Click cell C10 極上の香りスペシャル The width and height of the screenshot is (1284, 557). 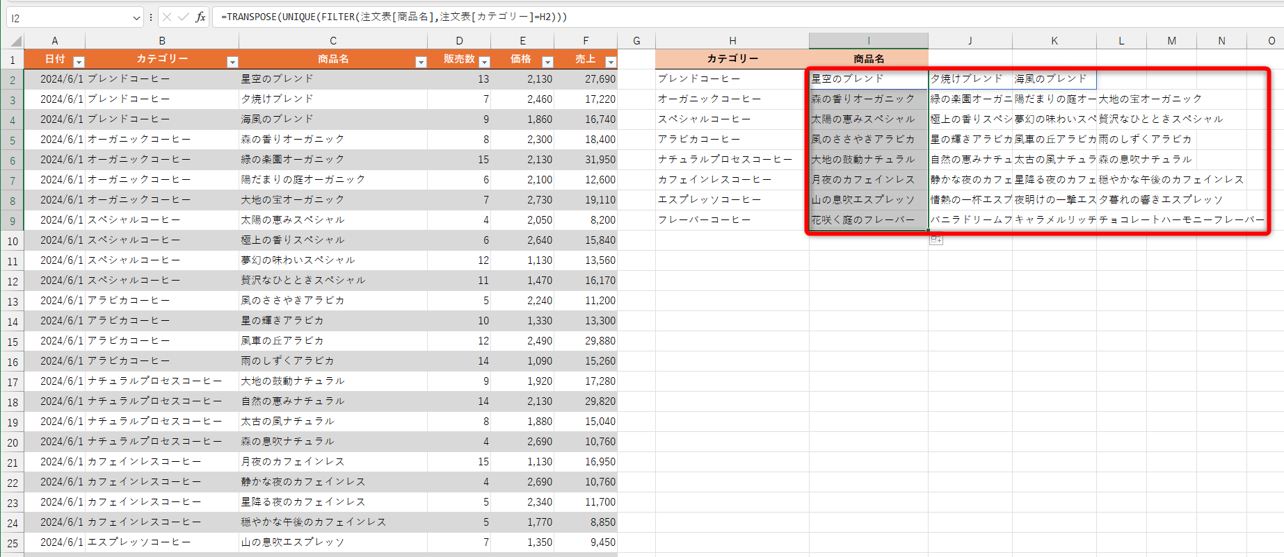333,240
